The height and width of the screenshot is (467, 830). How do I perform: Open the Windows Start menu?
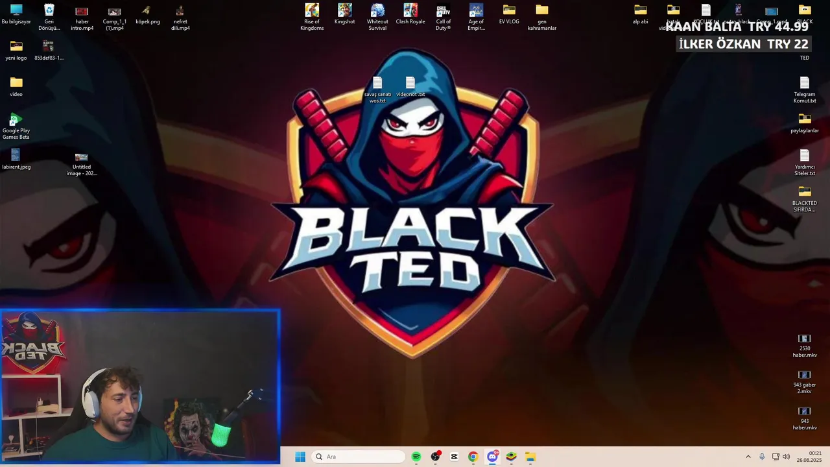coord(300,457)
